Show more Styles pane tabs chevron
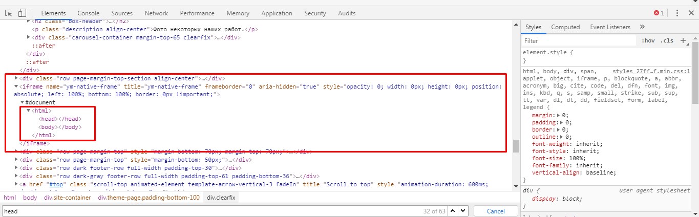699x217 pixels. [x=642, y=27]
